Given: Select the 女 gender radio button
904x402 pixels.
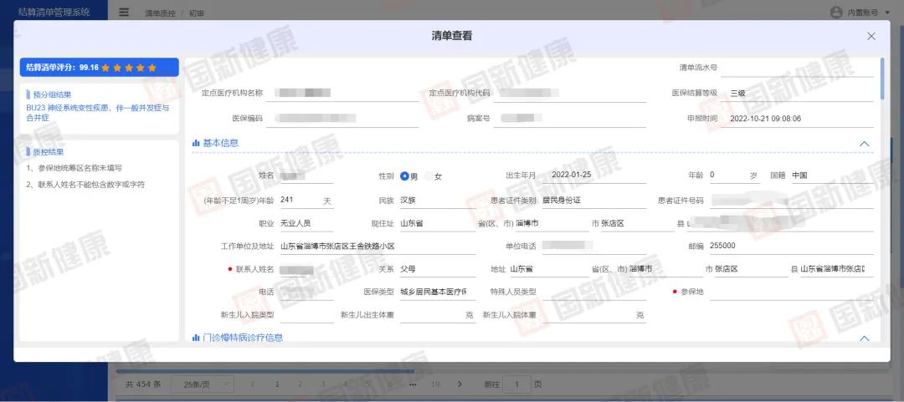Looking at the screenshot, I should point(429,176).
